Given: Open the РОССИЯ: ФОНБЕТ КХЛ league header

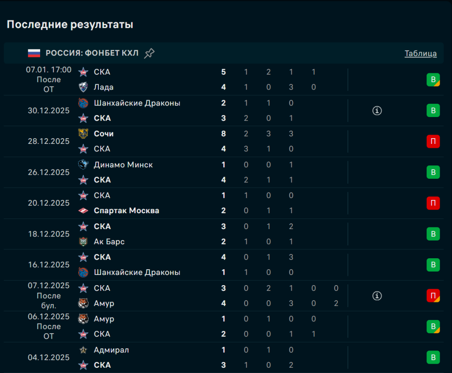Looking at the screenshot, I should (x=92, y=53).
